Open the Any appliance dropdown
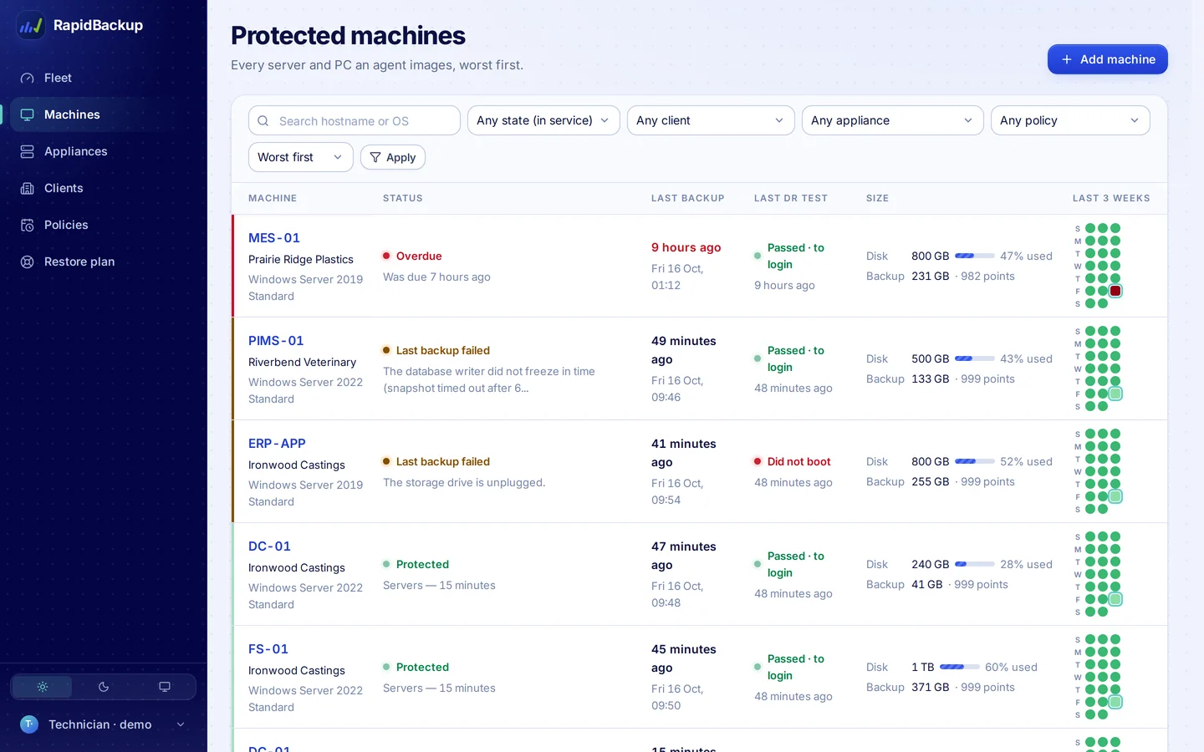Image resolution: width=1204 pixels, height=752 pixels. click(893, 120)
